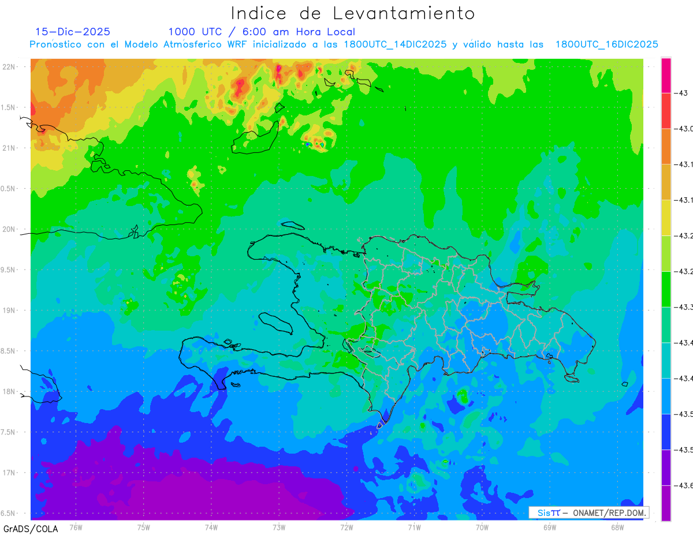The height and width of the screenshot is (535, 693).
Task: Select the '73W' longitude label
Action: point(279,527)
